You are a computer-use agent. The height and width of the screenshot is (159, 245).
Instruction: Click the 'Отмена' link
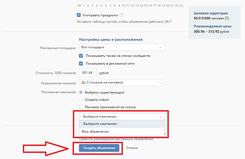[x=132, y=148]
